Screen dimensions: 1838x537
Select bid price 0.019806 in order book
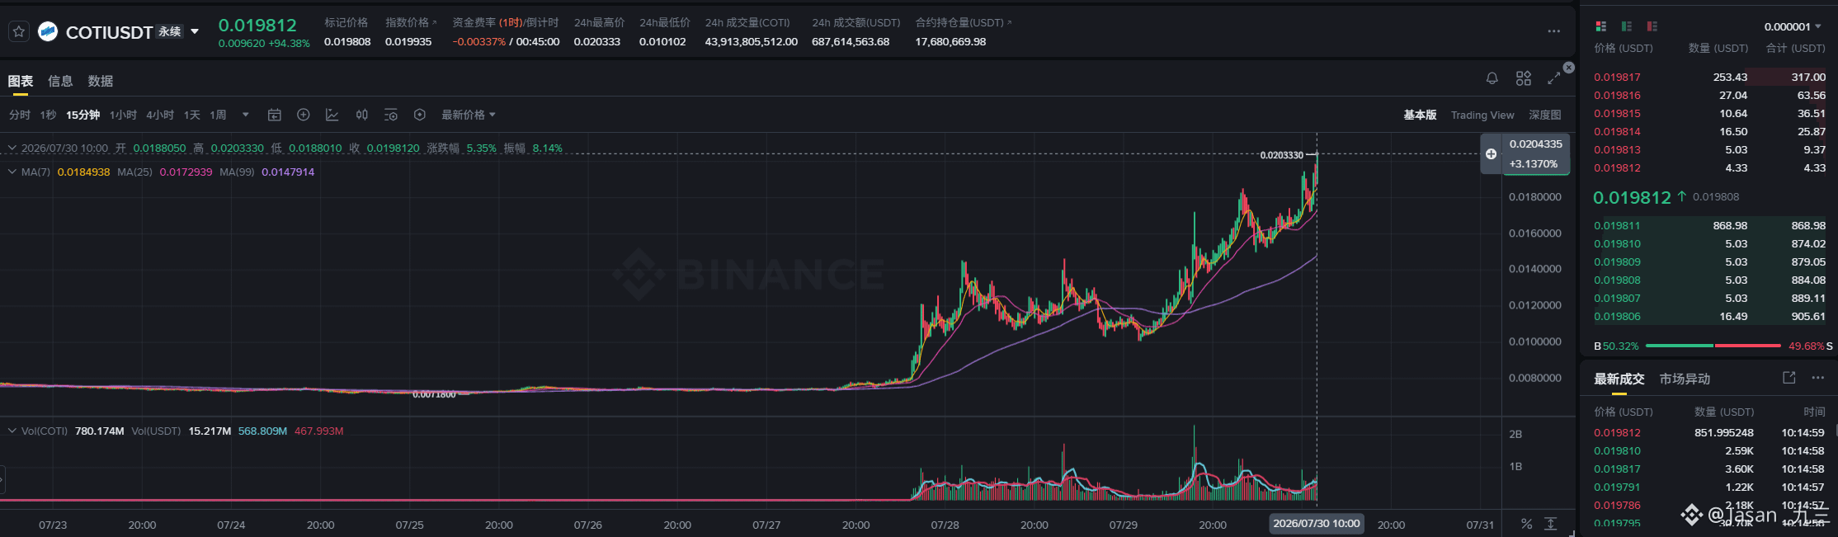(1617, 316)
